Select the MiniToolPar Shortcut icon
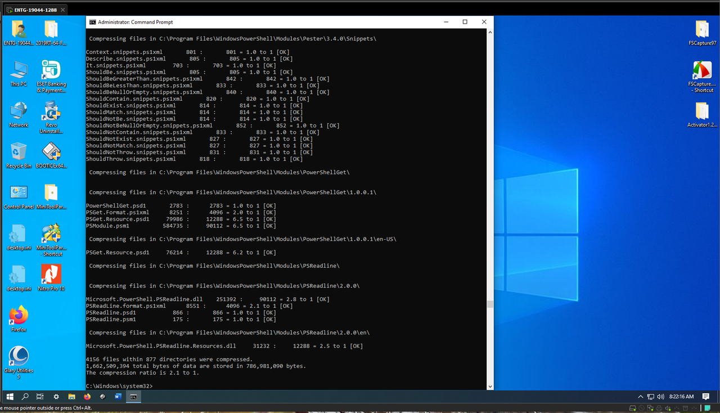 [x=51, y=240]
